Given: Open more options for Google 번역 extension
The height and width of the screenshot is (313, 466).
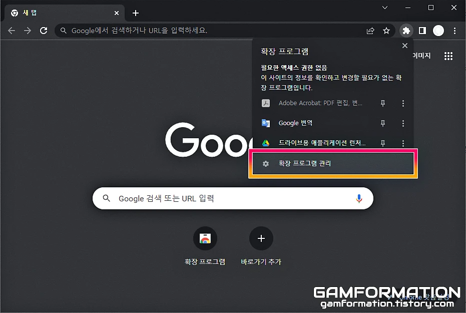Looking at the screenshot, I should 403,123.
